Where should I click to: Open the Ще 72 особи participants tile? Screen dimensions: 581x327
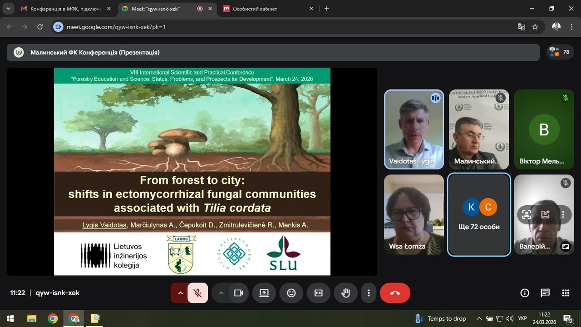479,215
